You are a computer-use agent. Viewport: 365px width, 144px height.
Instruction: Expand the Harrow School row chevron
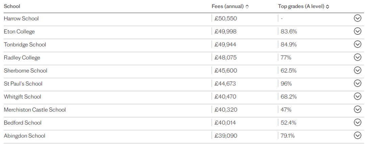click(357, 18)
